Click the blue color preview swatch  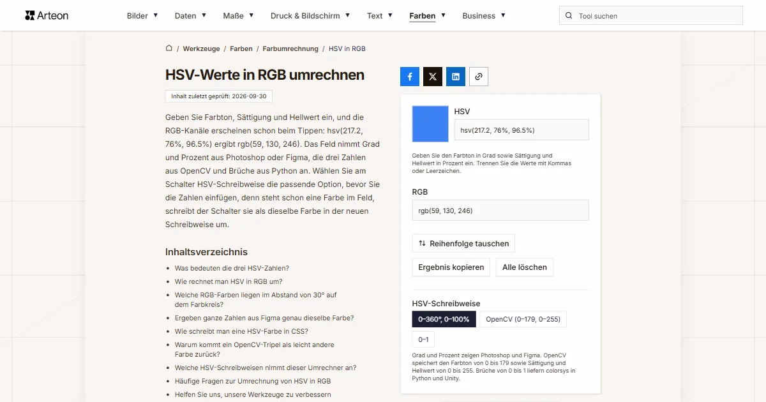(431, 124)
